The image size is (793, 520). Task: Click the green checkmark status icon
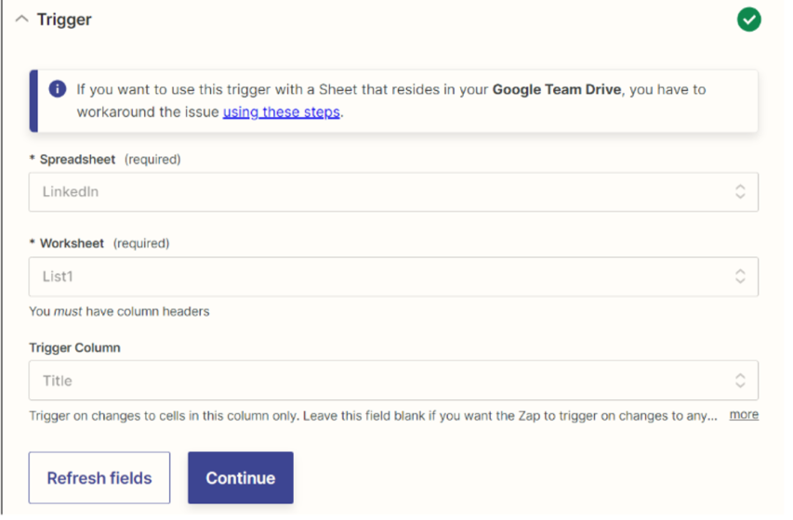click(x=748, y=19)
